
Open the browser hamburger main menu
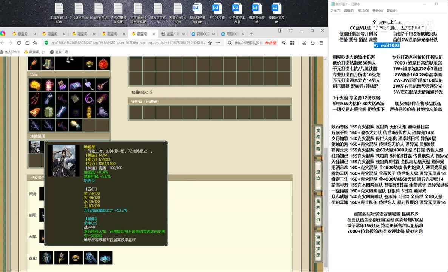point(321,43)
